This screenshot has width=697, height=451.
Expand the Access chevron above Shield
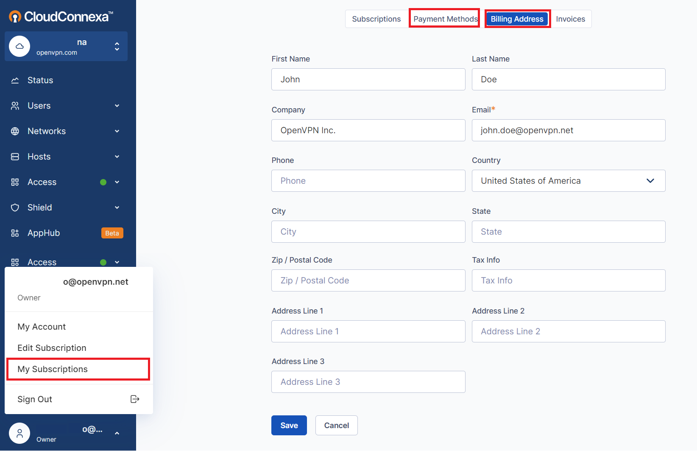click(117, 182)
